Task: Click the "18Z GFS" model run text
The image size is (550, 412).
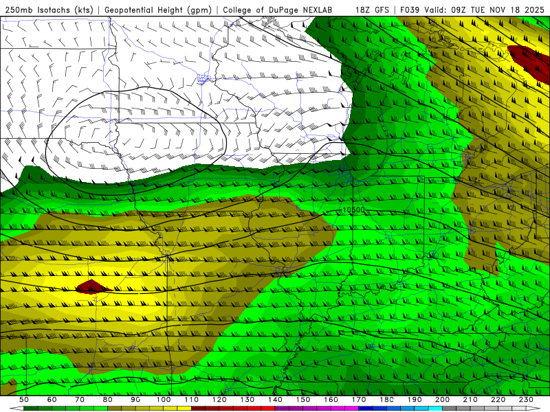Action: click(372, 10)
